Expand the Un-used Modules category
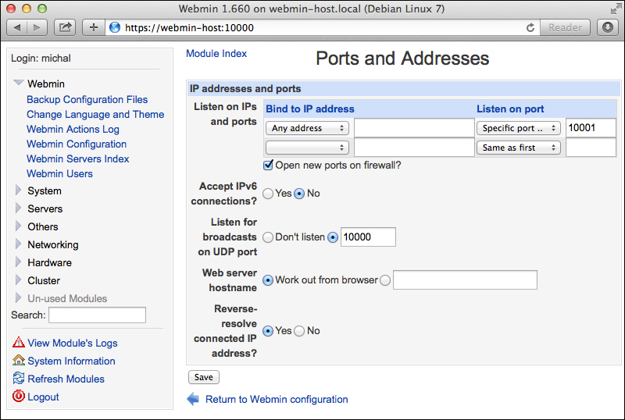 tap(18, 297)
